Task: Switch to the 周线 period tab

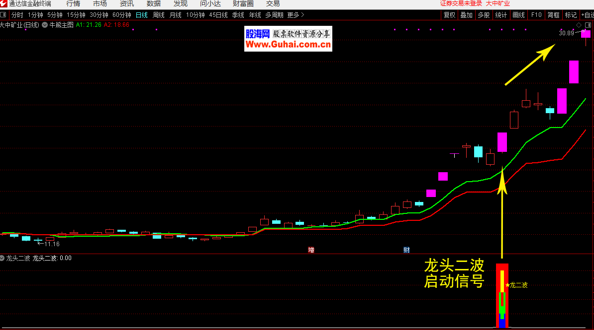Action: (x=158, y=15)
